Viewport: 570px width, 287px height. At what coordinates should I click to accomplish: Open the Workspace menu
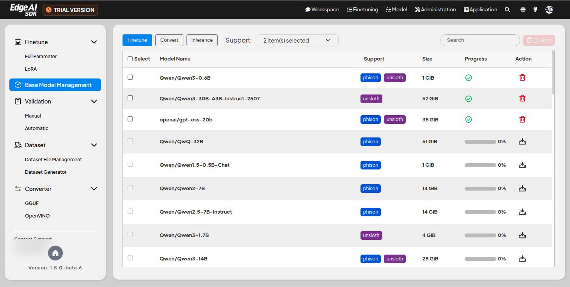(x=322, y=10)
